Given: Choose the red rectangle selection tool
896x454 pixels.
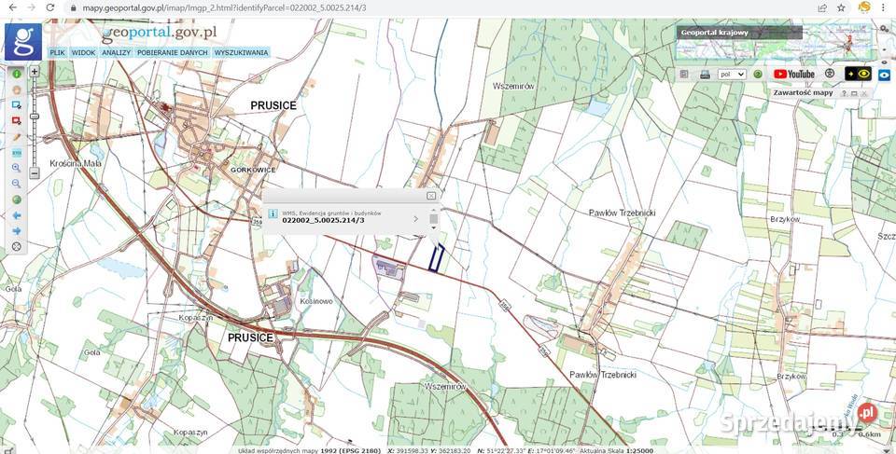Looking at the screenshot, I should pyautogui.click(x=17, y=121).
